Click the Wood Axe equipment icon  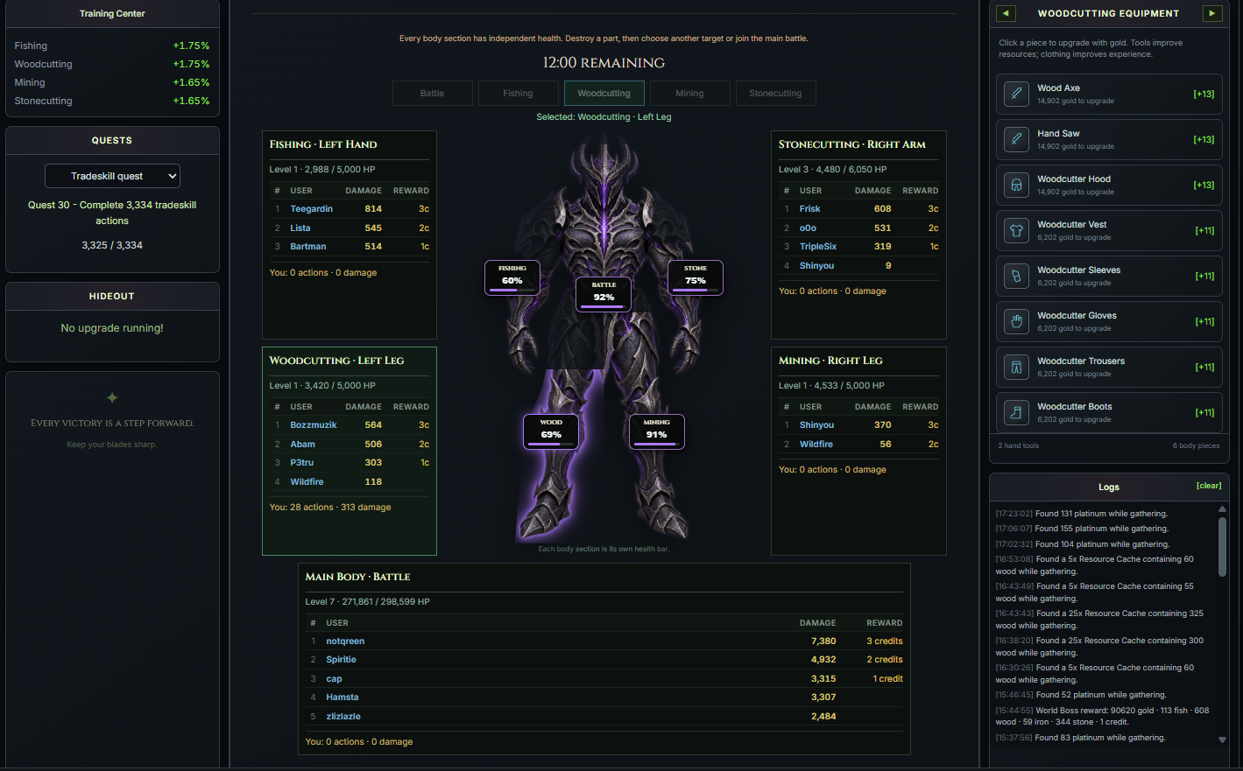click(x=1016, y=94)
